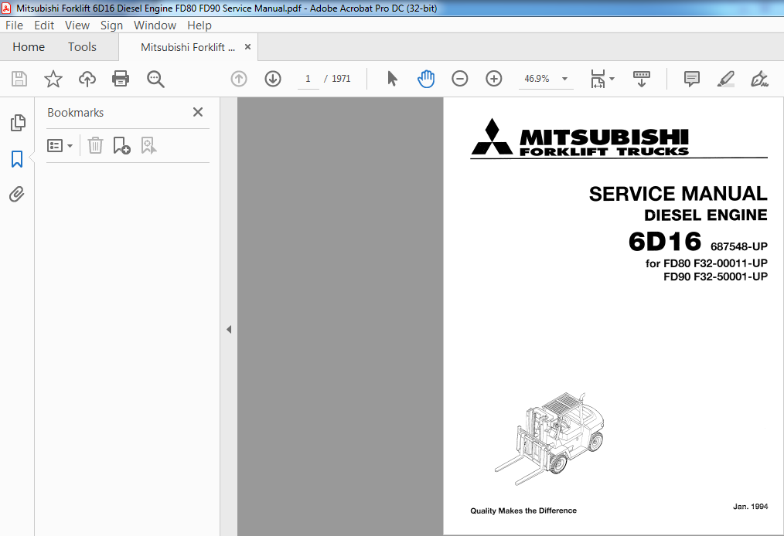Add to starred files with star icon
The height and width of the screenshot is (536, 784).
(x=53, y=79)
